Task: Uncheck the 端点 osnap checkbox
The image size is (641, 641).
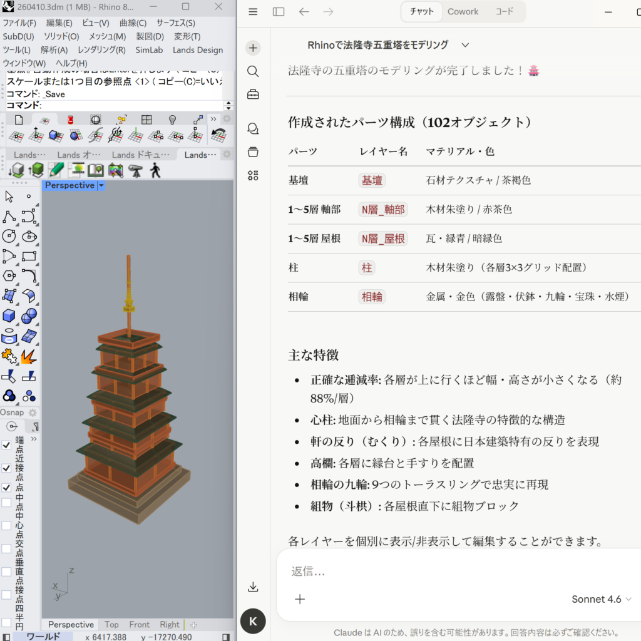Action: [x=6, y=445]
